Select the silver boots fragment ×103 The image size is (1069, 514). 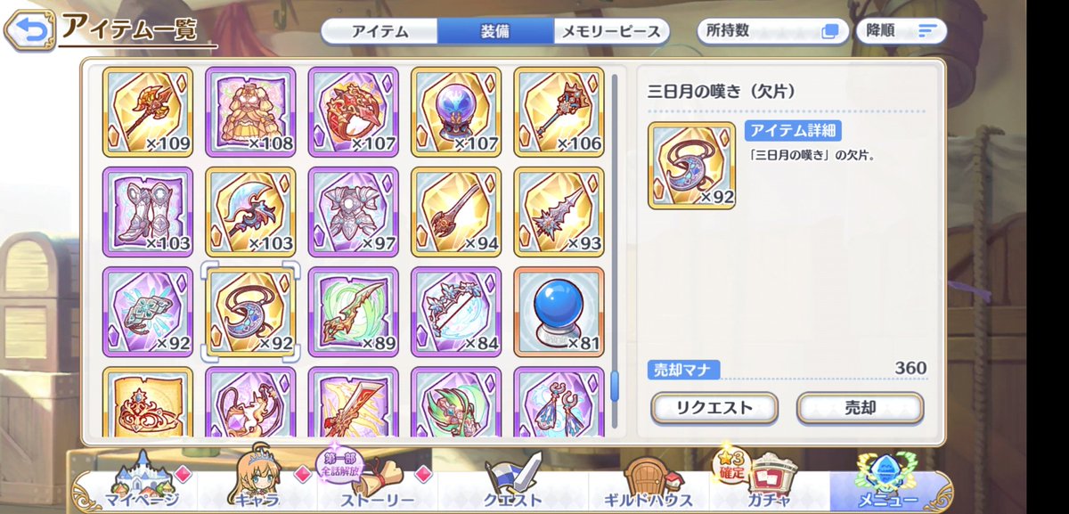pyautogui.click(x=148, y=211)
